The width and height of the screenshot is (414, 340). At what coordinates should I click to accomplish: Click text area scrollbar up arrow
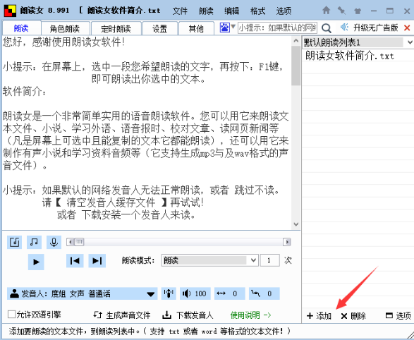click(x=296, y=40)
